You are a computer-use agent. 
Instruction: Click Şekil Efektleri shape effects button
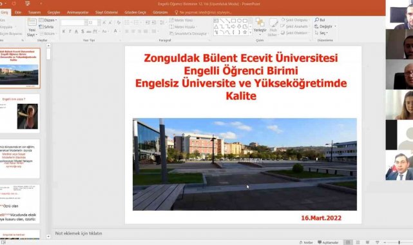point(295,33)
